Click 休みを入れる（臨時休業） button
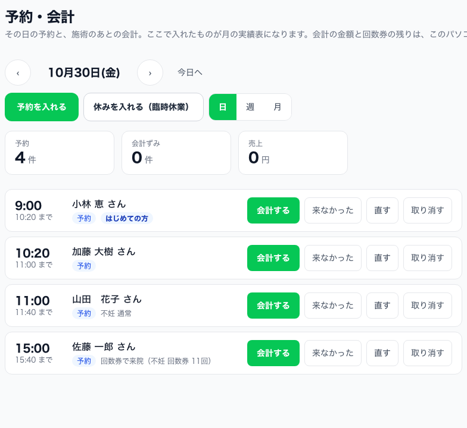467x428 pixels. (144, 107)
